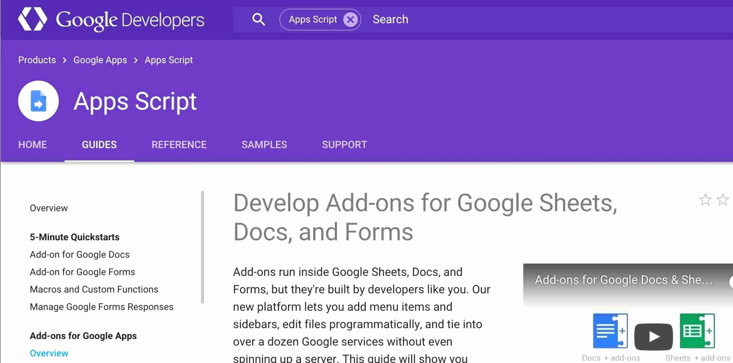Click the Apps Script round product icon
Screen dimensions: 733x363
tap(38, 101)
